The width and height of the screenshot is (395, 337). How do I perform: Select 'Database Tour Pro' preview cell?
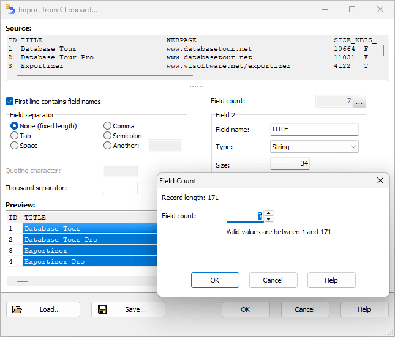[90, 239]
